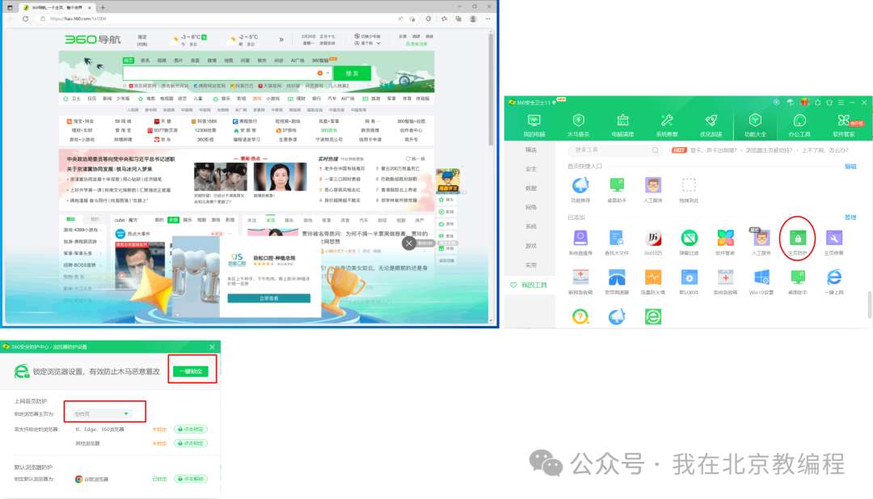Launch 功能推荐 megaphone shortcut in 首页快捷入口
The height and width of the screenshot is (499, 873).
click(580, 190)
